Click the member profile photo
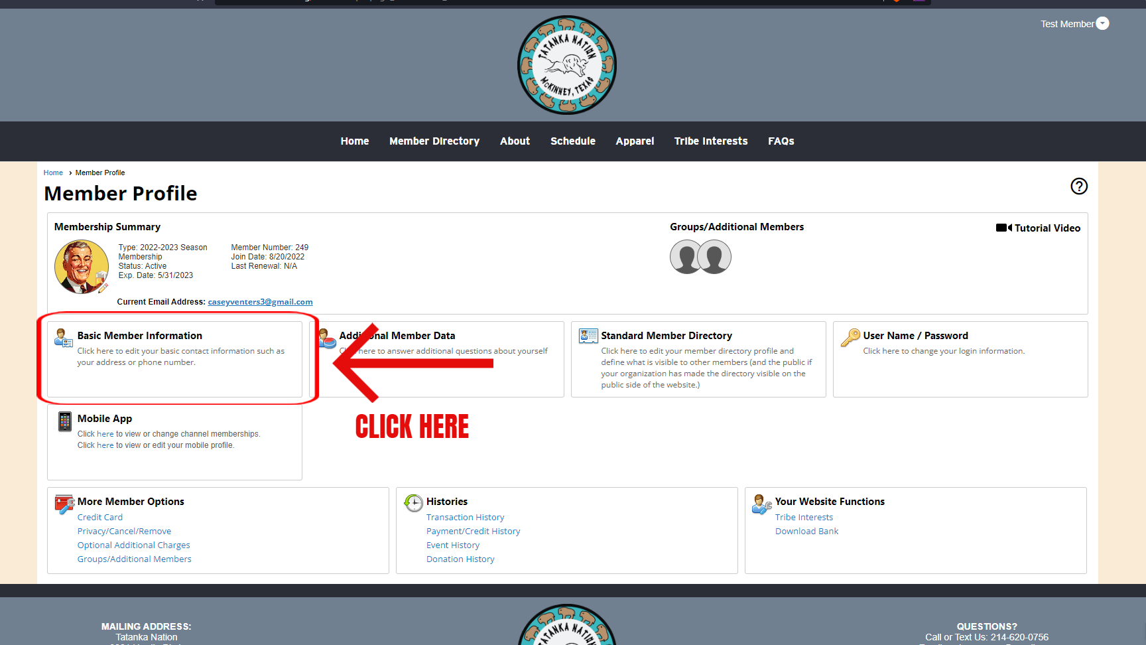The height and width of the screenshot is (645, 1146). tap(81, 267)
